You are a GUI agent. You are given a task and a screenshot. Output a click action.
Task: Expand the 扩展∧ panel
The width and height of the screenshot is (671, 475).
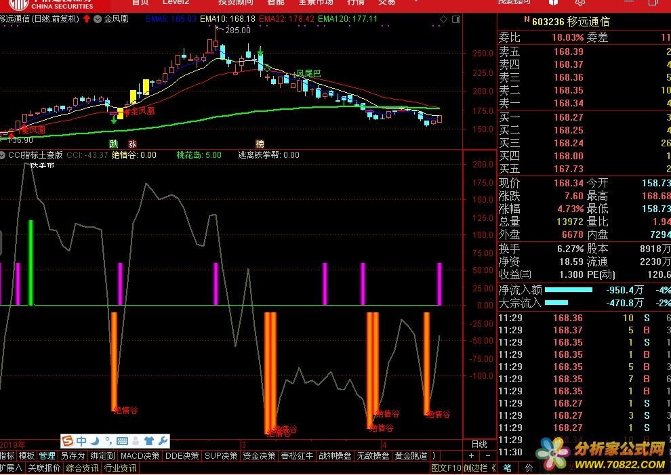tap(11, 468)
